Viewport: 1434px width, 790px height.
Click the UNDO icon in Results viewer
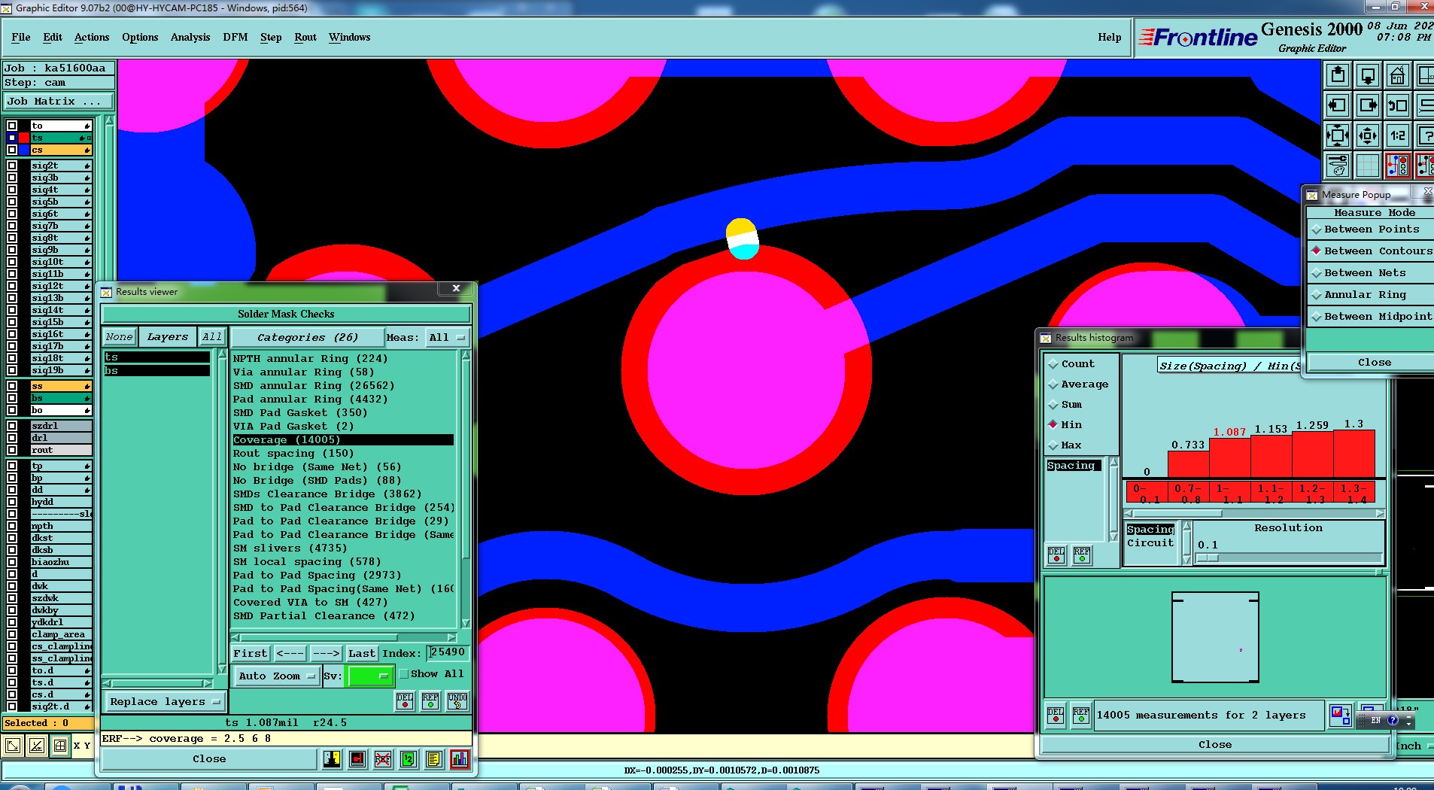[457, 701]
